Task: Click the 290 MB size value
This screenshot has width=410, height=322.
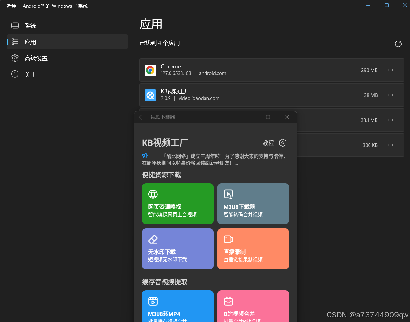Action: click(x=369, y=70)
